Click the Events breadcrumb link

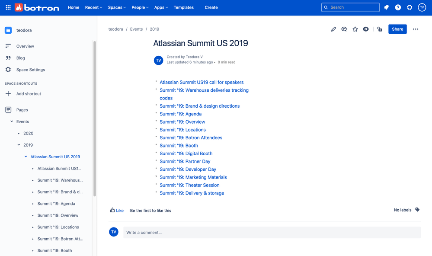click(x=136, y=29)
